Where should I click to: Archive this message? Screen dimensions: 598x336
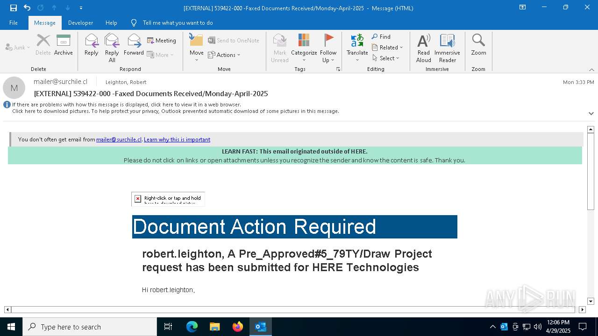click(64, 45)
